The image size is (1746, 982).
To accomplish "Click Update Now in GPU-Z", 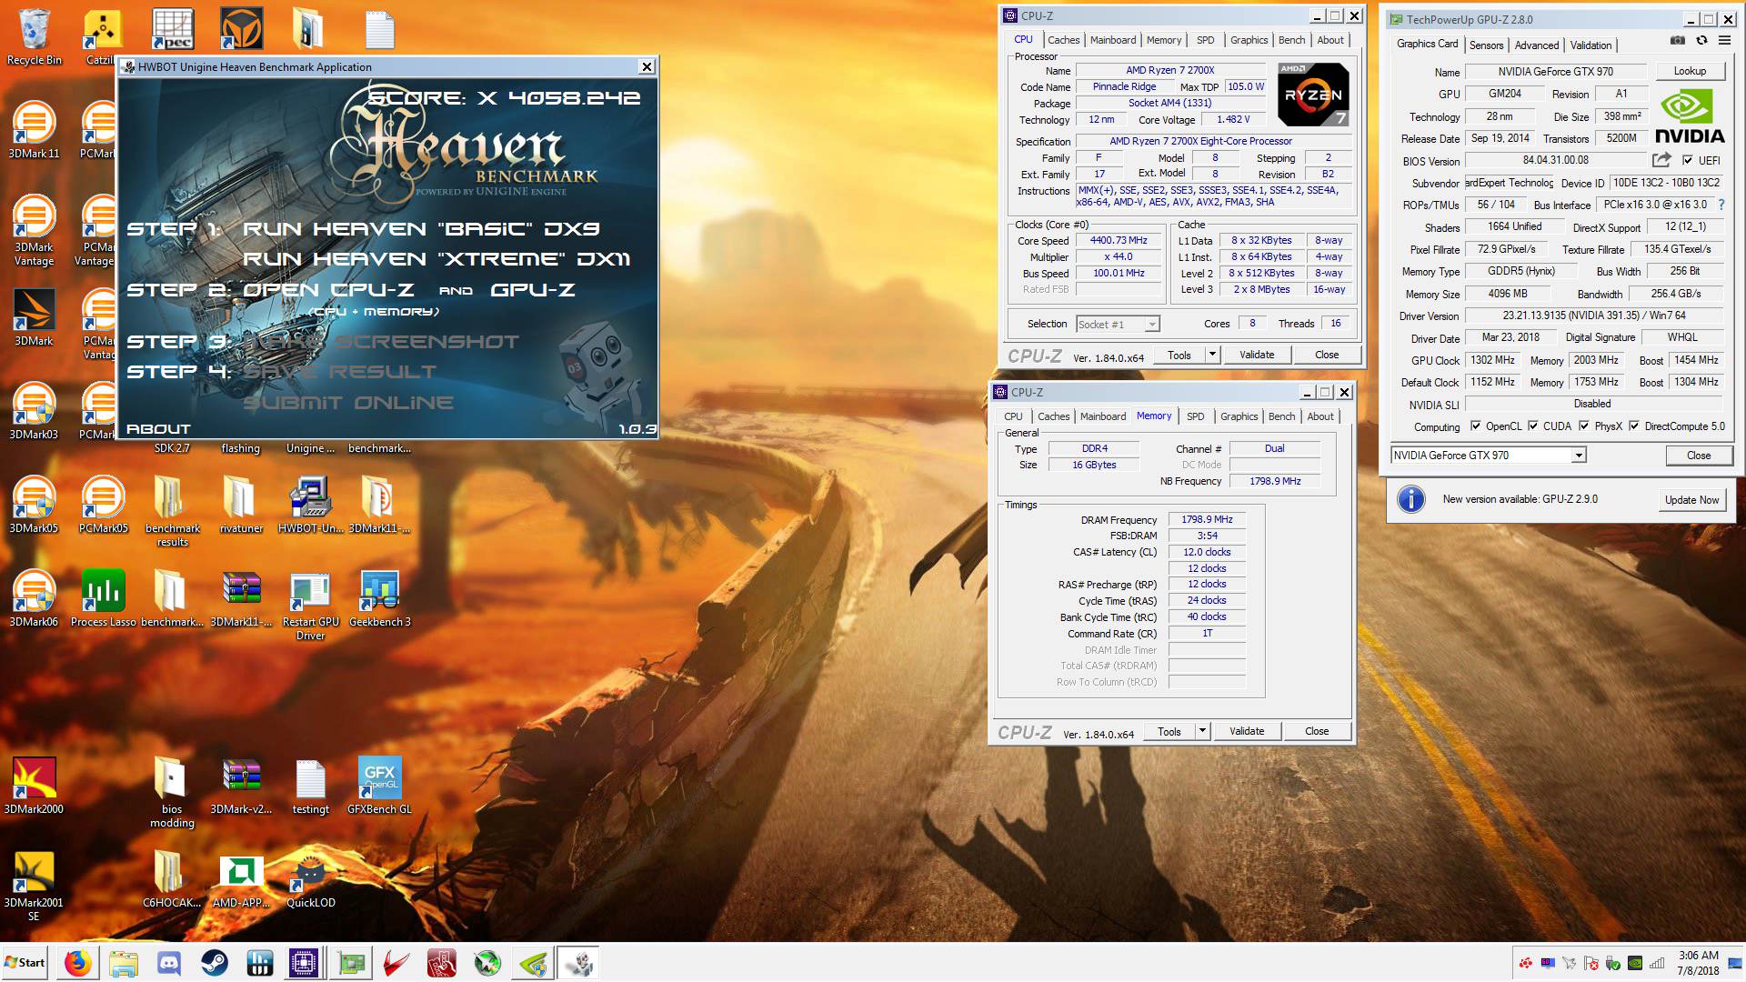I will click(1691, 500).
